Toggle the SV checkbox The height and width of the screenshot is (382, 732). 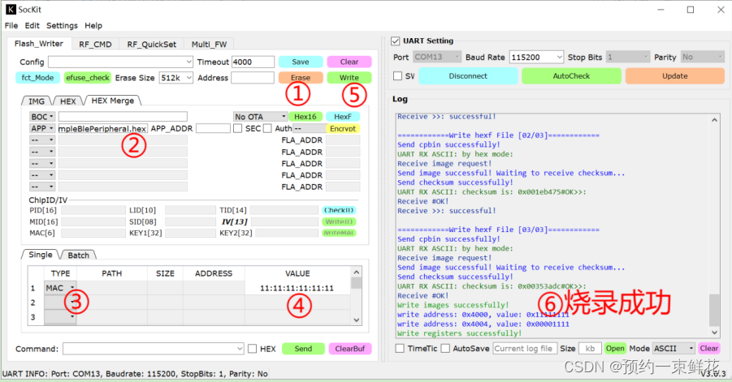tap(398, 76)
